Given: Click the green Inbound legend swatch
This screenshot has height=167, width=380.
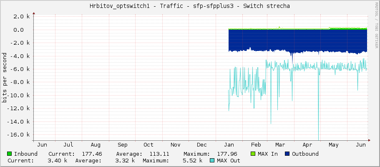Looking at the screenshot, I should (10, 154).
